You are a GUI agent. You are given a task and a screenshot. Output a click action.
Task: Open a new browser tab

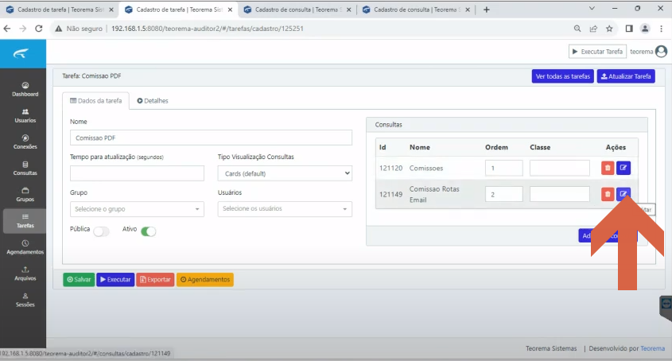[x=487, y=10]
